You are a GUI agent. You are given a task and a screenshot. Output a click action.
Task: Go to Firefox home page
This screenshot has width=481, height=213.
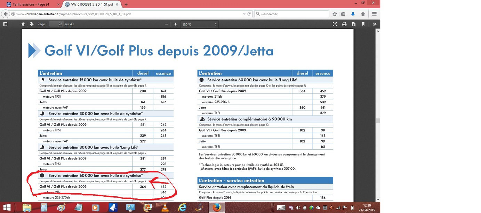click(363, 14)
